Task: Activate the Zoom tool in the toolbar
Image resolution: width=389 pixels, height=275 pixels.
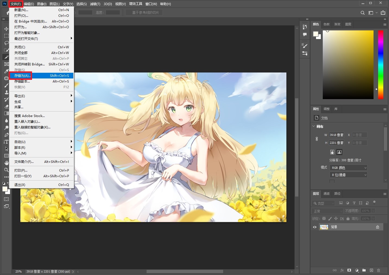Action: [6, 170]
